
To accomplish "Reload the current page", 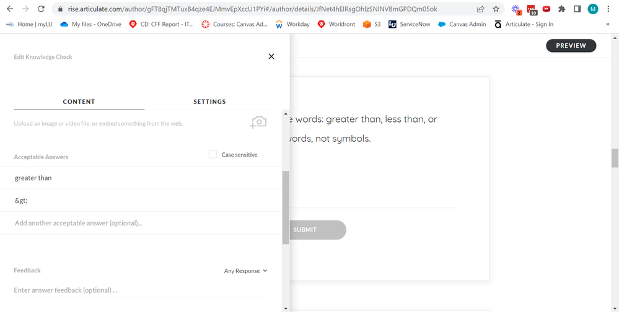I will 41,9.
